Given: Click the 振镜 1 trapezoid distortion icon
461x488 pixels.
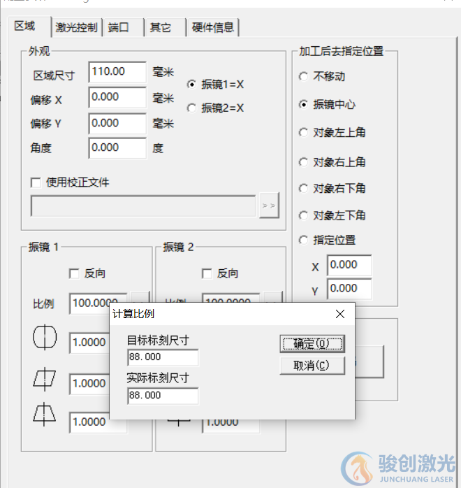Looking at the screenshot, I should point(45,414).
